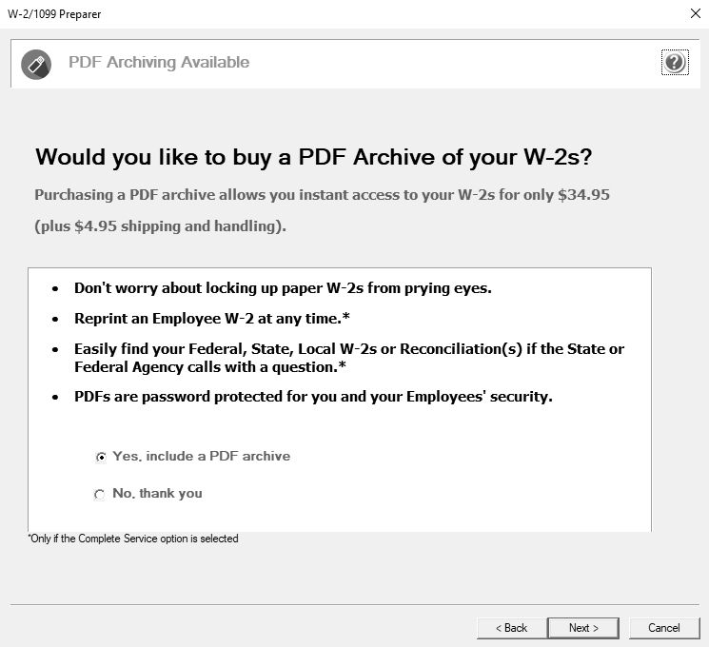Viewport: 709px width, 647px height.
Task: Click the shipping and handling text line
Action: 161,226
